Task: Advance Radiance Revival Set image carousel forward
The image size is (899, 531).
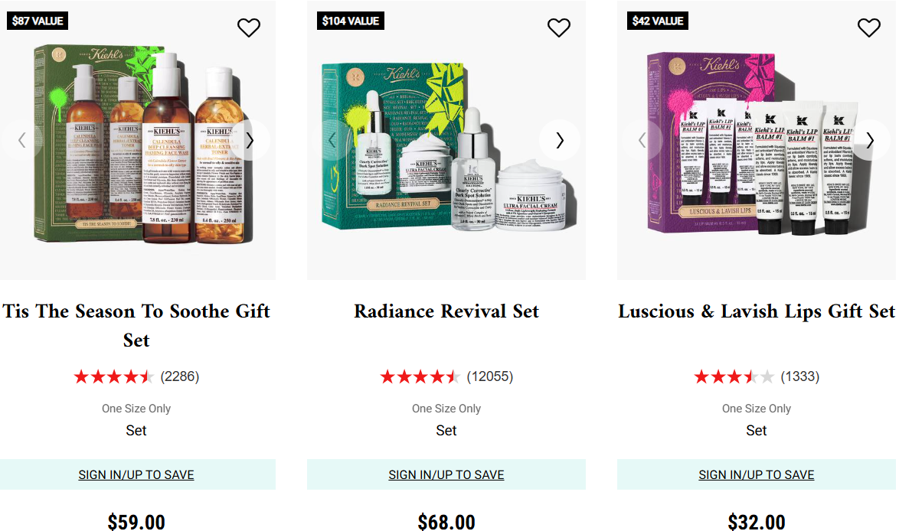Action: click(x=560, y=140)
